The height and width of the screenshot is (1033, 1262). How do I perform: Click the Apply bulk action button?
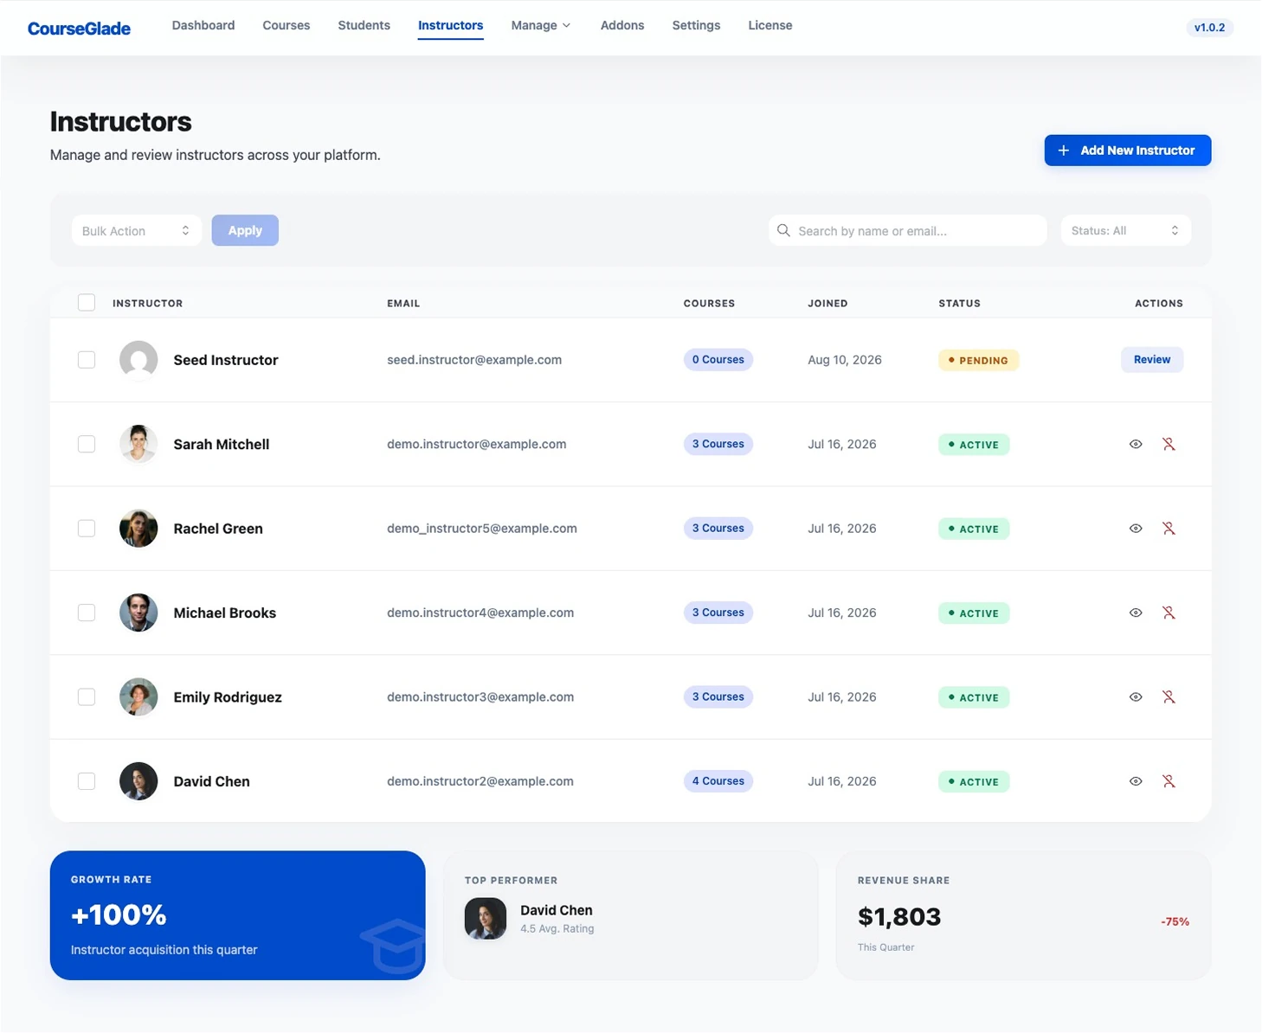[245, 230]
